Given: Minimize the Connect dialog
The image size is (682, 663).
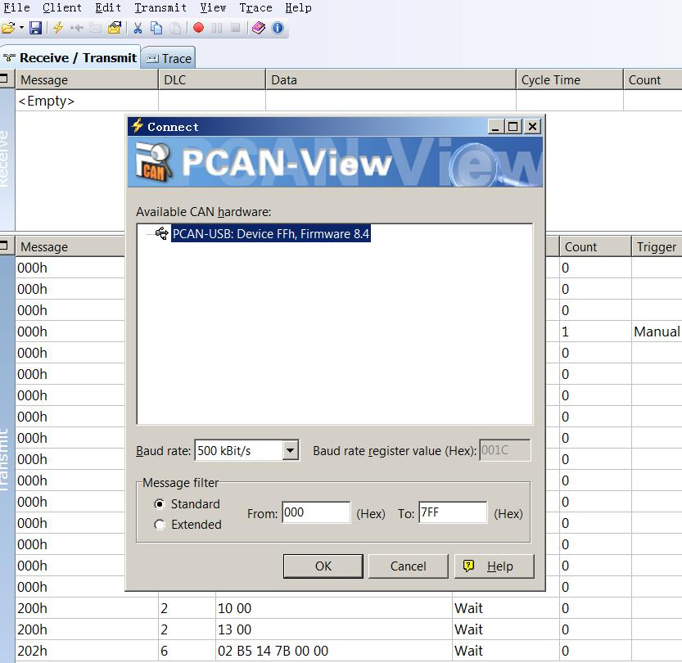Looking at the screenshot, I should tap(495, 127).
